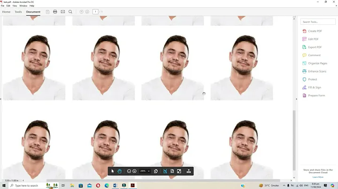Open the 200% zoom level dropdown

click(145, 171)
